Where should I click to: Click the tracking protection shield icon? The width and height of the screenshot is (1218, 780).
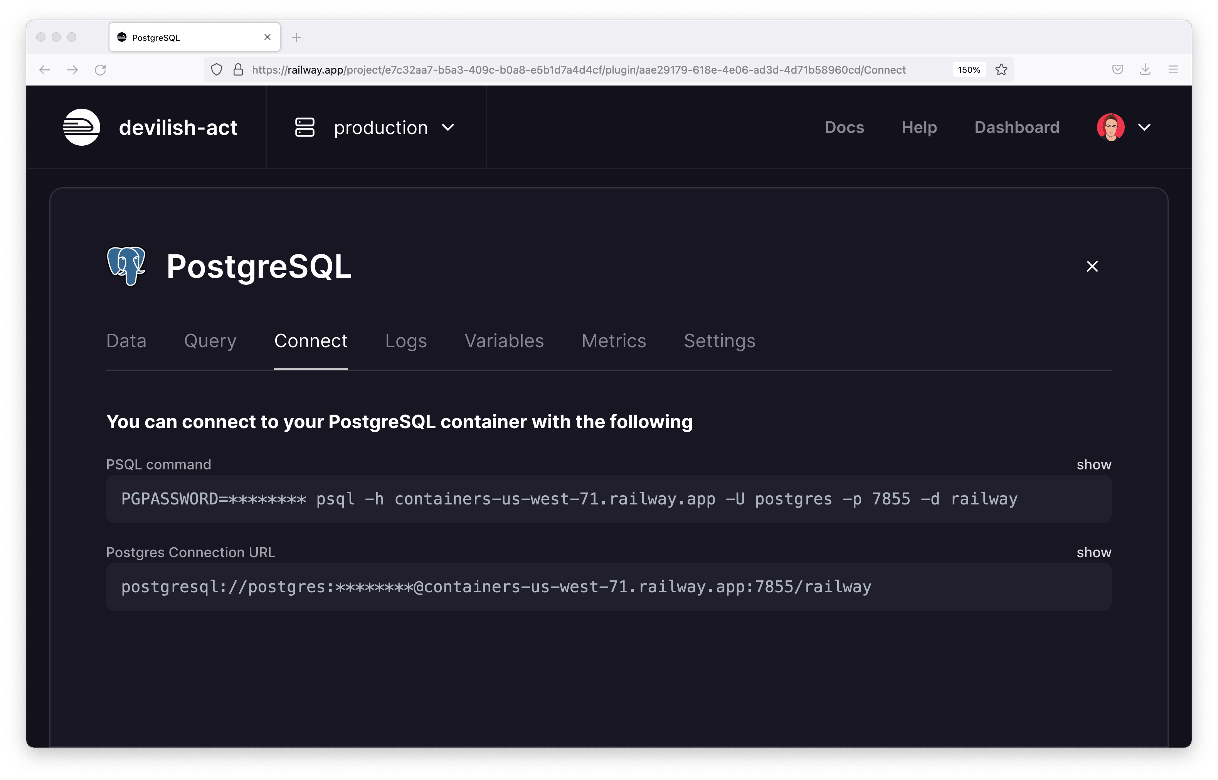coord(216,70)
